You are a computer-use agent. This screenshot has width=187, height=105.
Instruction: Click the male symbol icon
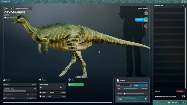[x=130, y=85]
